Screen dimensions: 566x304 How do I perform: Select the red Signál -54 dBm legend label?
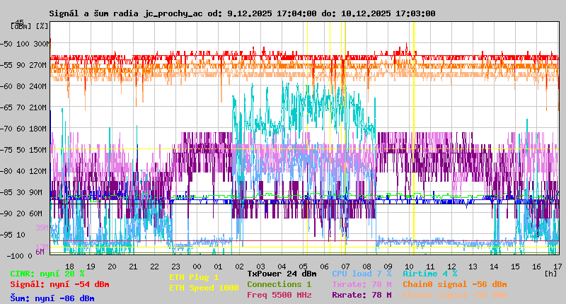(x=59, y=284)
